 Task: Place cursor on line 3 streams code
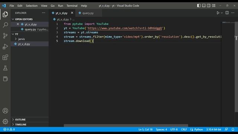[81, 32]
